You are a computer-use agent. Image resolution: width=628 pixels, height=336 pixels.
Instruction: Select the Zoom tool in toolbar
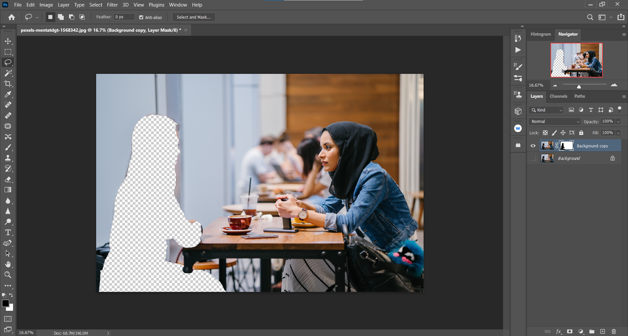(8, 275)
